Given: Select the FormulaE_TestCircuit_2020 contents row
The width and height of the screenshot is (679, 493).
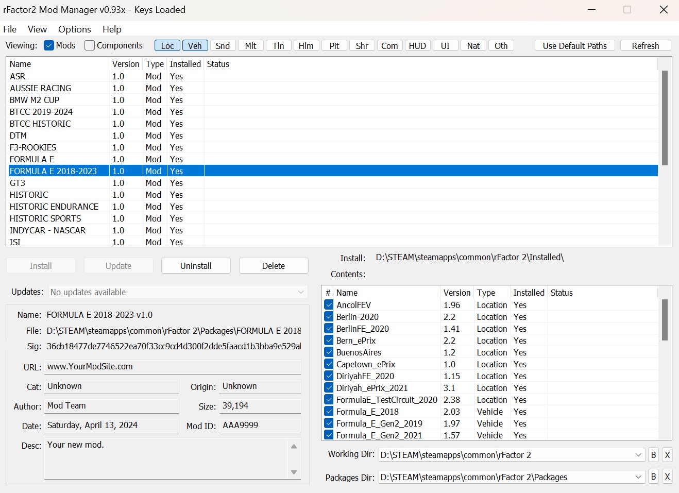Looking at the screenshot, I should (489, 400).
